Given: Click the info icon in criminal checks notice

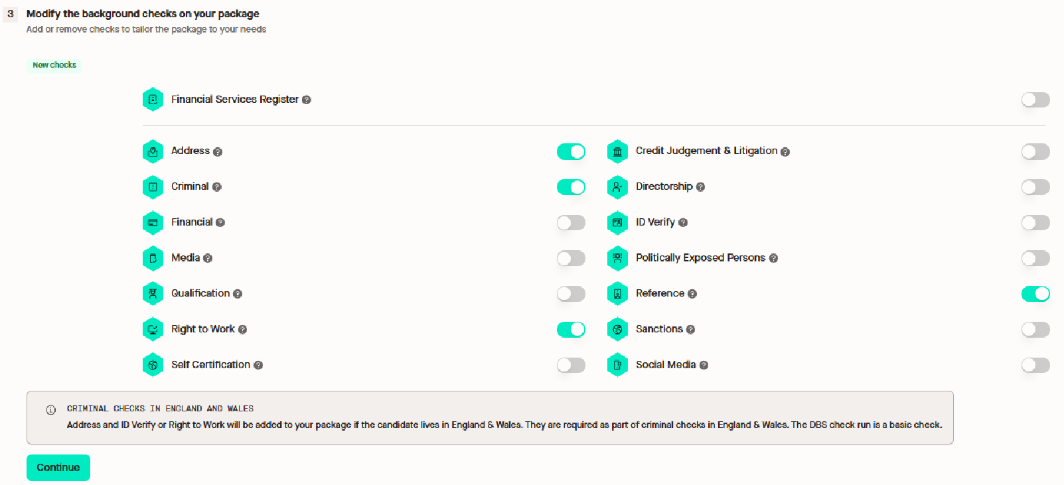Looking at the screenshot, I should coord(51,410).
